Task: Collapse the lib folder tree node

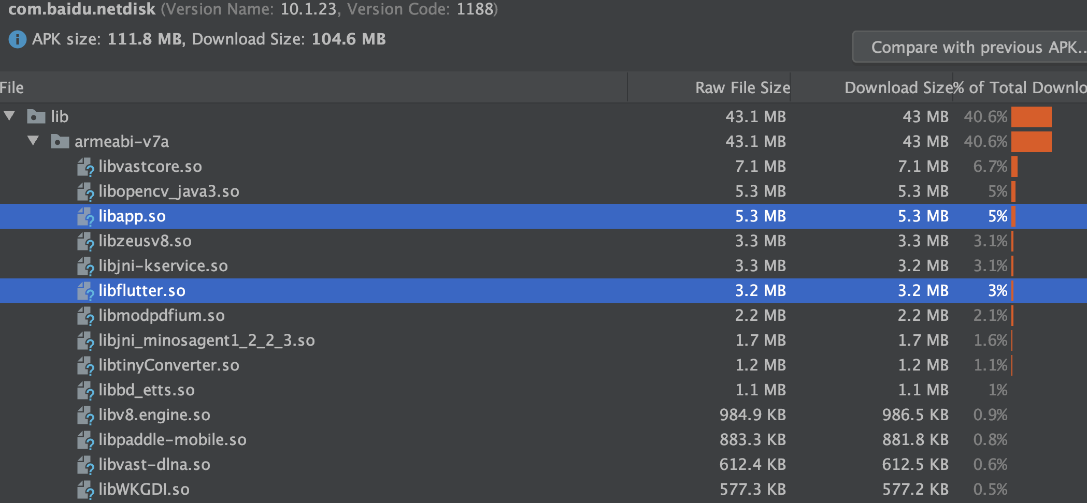Action: coord(9,115)
